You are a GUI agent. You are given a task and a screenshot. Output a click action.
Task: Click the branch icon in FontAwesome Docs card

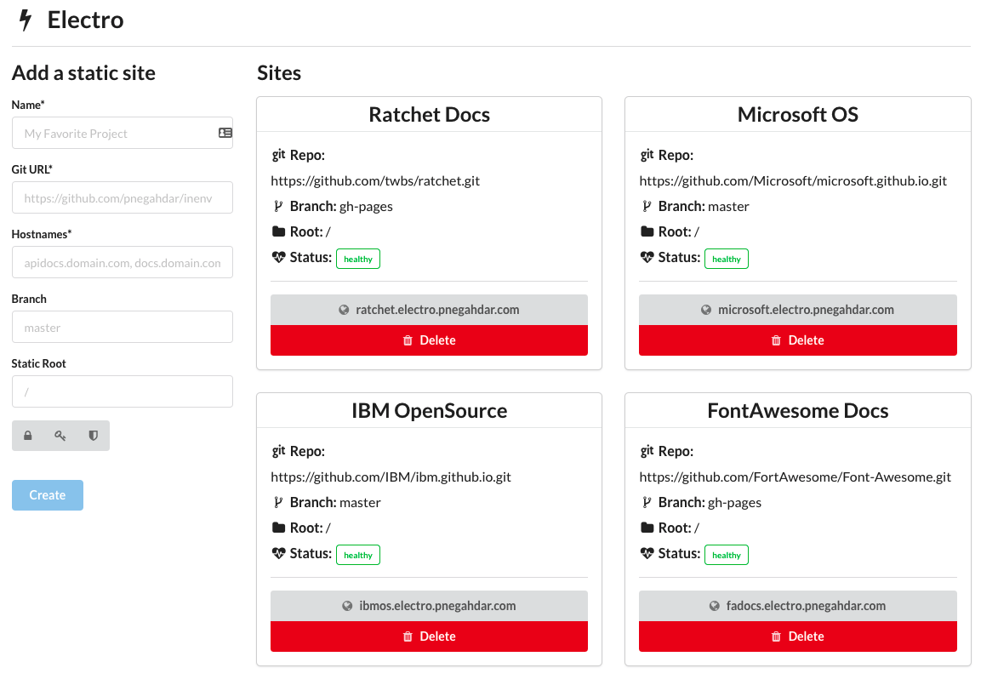pyautogui.click(x=647, y=502)
